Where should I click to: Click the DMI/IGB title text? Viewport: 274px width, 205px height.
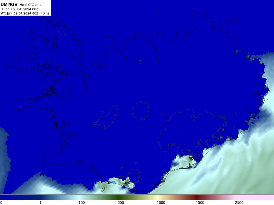click(x=9, y=5)
